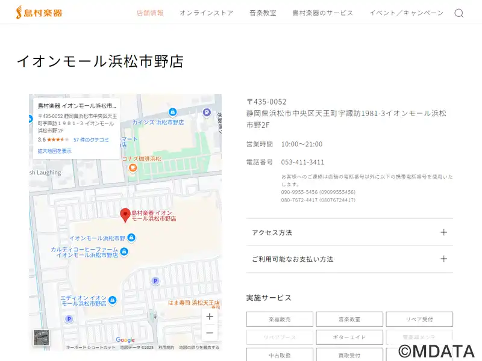Click the Google logo on the map

click(x=125, y=340)
